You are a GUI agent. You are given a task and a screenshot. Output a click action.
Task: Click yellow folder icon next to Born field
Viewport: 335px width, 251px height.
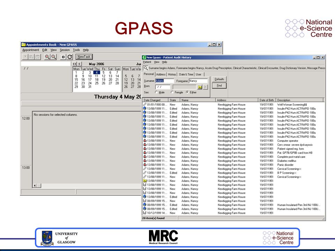tap(200, 87)
